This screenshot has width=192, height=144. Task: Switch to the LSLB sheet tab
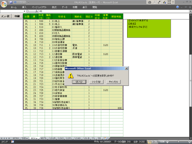tap(87, 138)
